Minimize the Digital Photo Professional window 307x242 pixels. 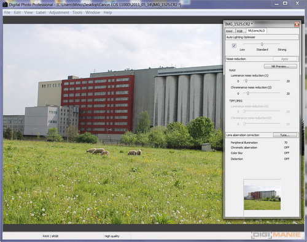276,4
